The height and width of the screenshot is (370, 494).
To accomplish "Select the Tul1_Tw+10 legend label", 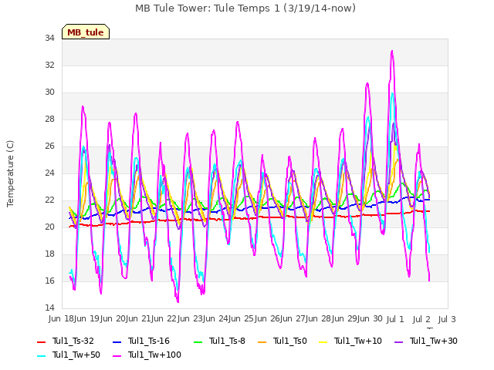I will click(x=358, y=341).
